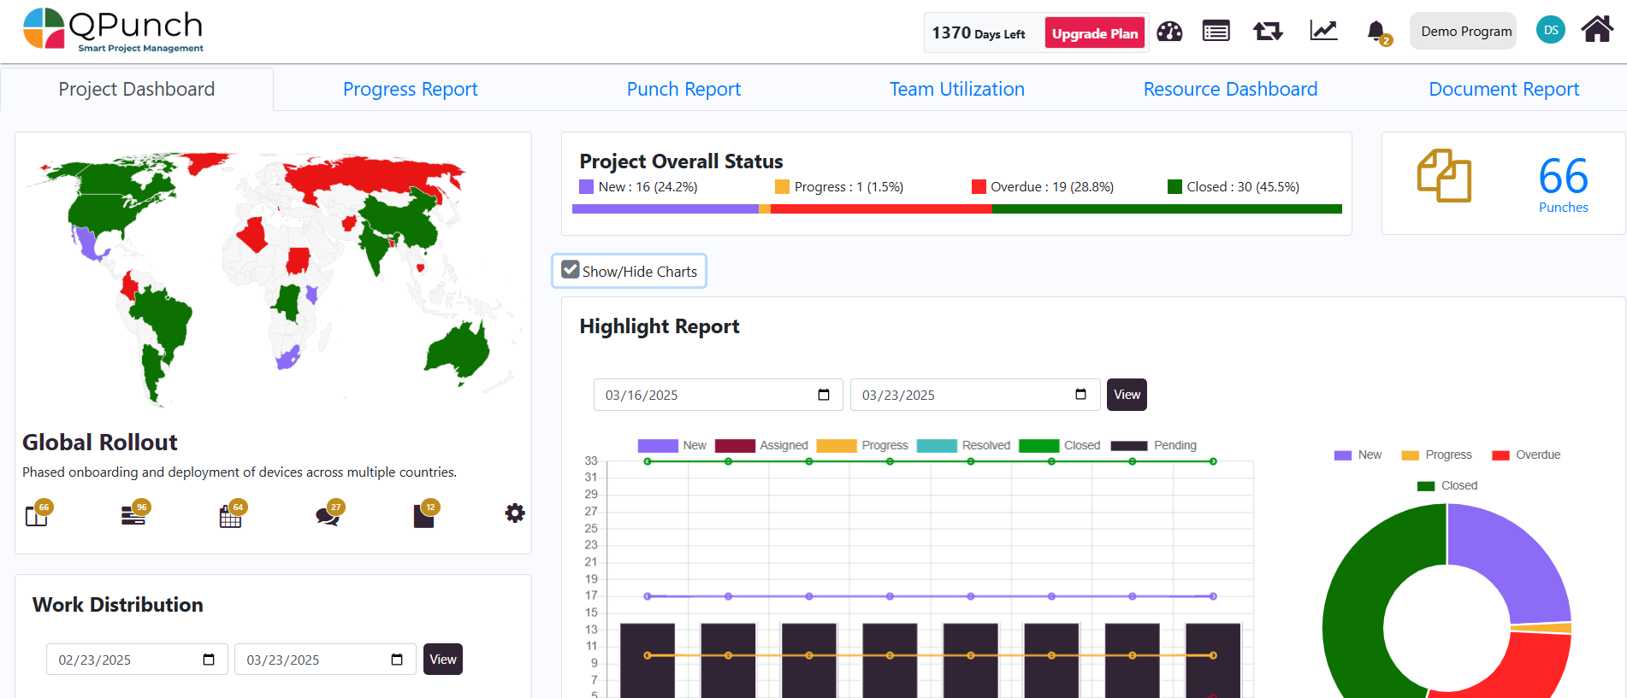Toggle the Show/Hide Charts checkbox

coord(571,270)
